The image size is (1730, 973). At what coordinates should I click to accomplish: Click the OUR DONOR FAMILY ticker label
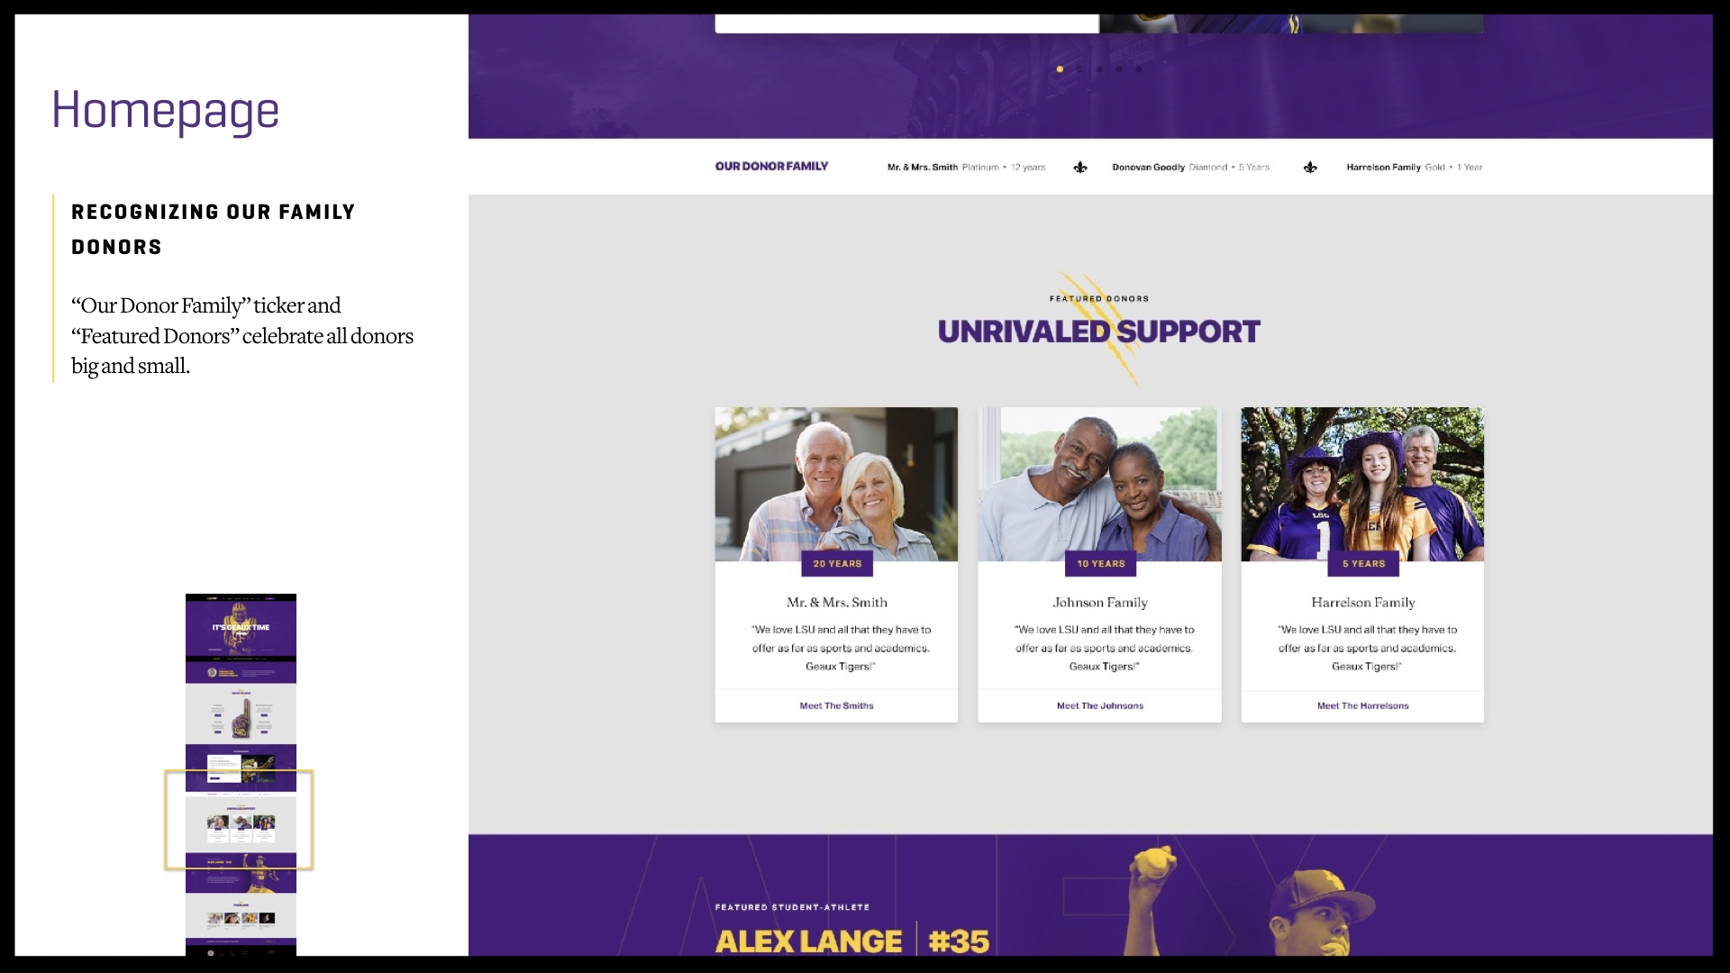tap(771, 167)
